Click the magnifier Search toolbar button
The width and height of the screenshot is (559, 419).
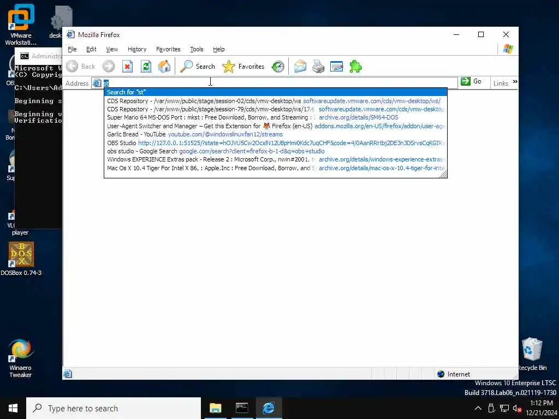[198, 66]
